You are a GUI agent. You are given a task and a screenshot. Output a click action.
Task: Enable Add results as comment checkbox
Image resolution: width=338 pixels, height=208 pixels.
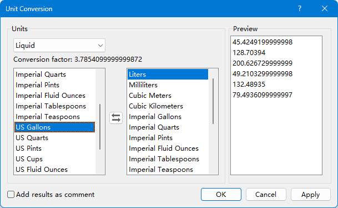11,195
